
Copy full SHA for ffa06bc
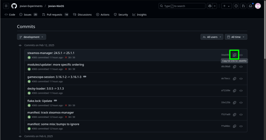(234, 126)
